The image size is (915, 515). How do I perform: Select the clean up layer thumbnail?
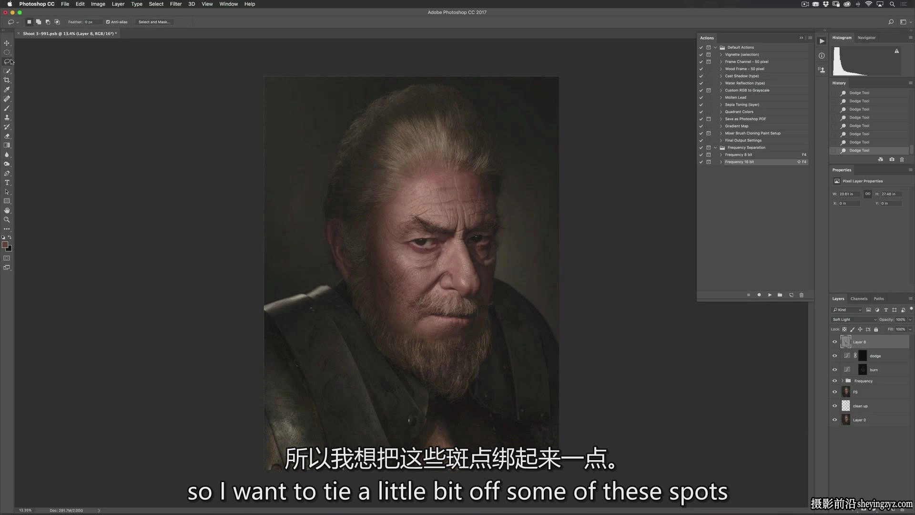tap(846, 406)
